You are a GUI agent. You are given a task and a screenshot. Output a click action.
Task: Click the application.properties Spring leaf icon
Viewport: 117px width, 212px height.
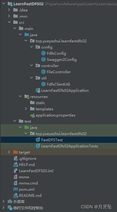(33, 115)
